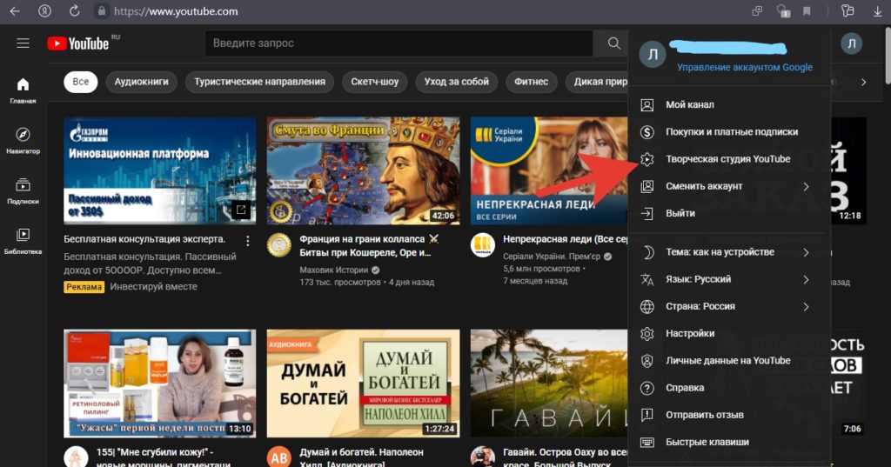Click the Введите запрос search field
Screen dimensions: 891x467
(x=400, y=43)
